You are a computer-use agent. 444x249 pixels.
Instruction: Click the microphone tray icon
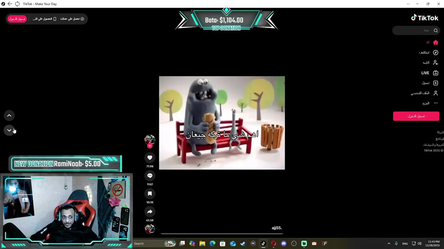396,243
